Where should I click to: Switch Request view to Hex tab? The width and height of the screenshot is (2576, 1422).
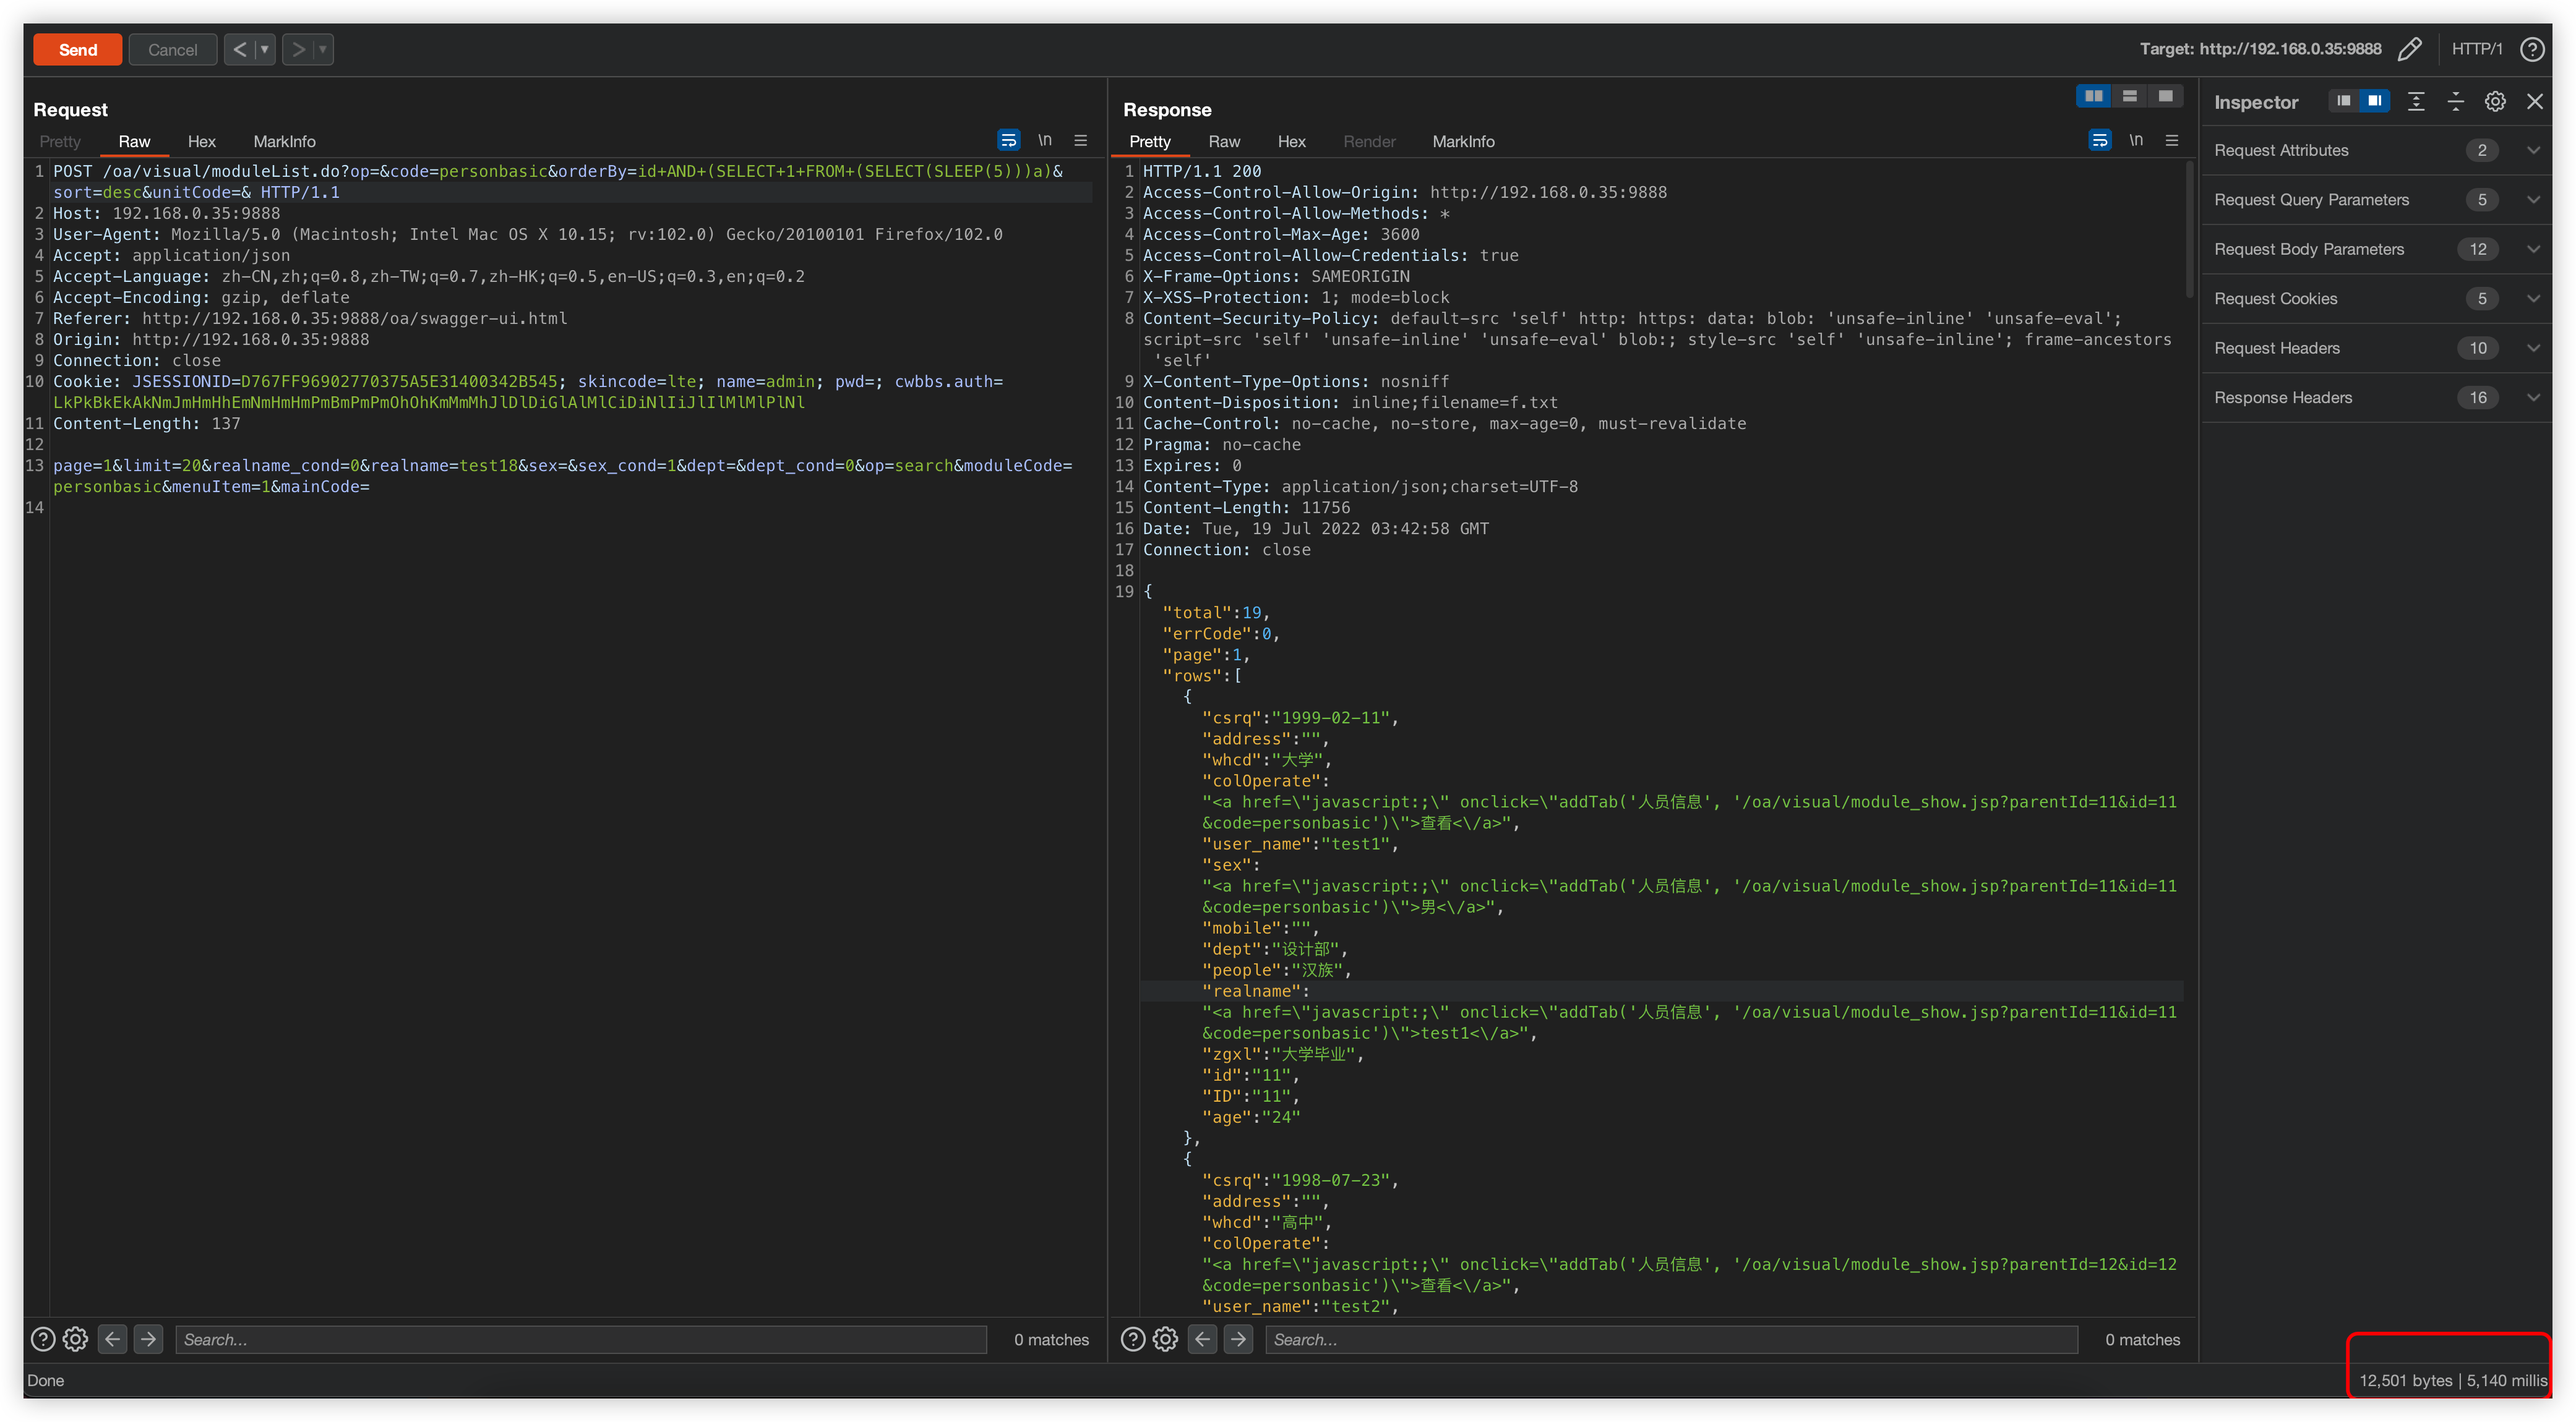click(201, 142)
